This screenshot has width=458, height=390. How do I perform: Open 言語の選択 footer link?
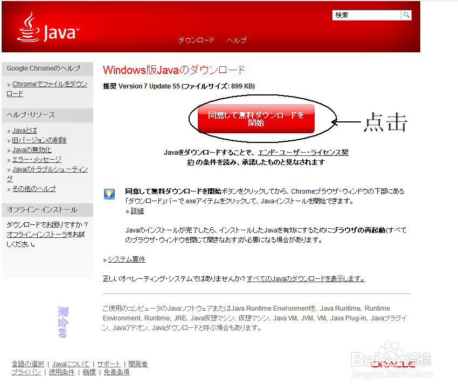point(27,364)
